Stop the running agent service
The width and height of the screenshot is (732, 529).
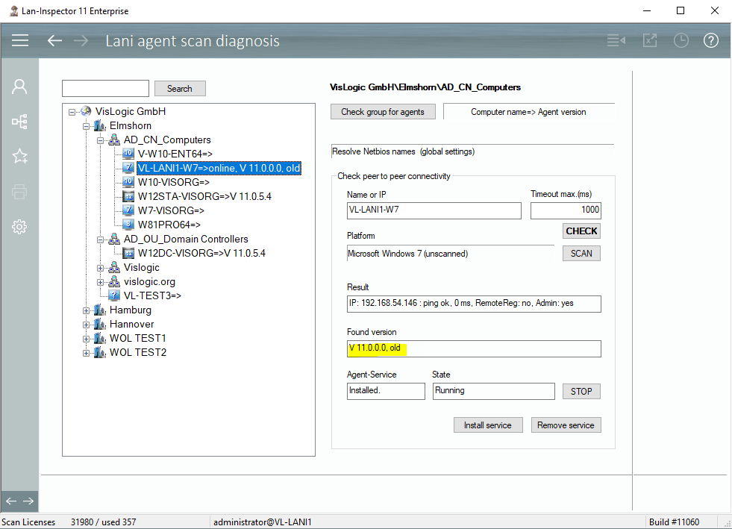tap(581, 391)
